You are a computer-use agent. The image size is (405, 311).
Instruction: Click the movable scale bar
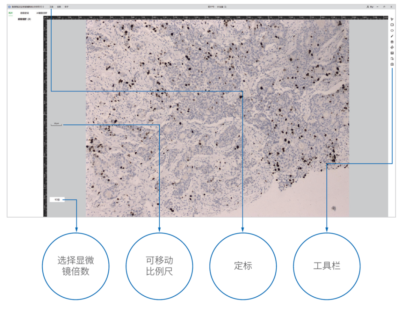56,124
